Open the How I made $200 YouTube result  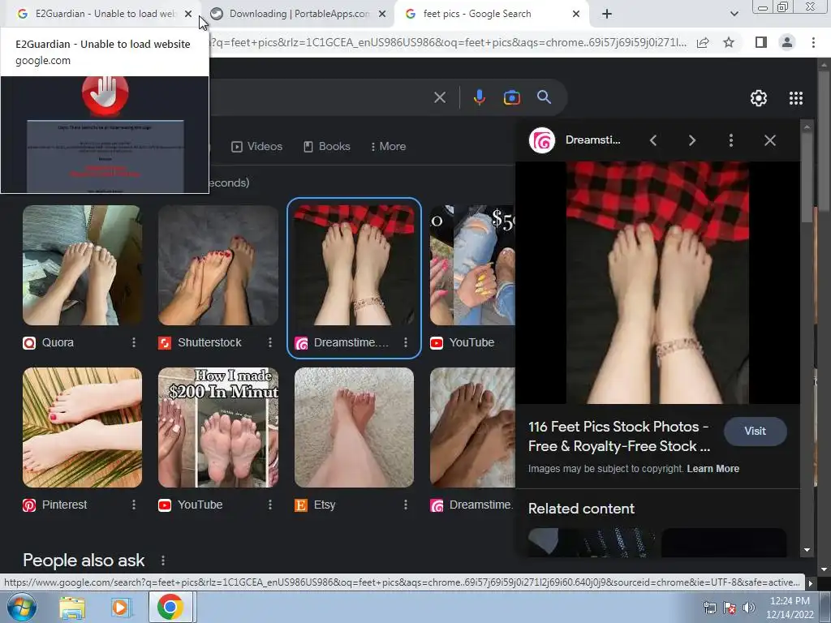[217, 428]
